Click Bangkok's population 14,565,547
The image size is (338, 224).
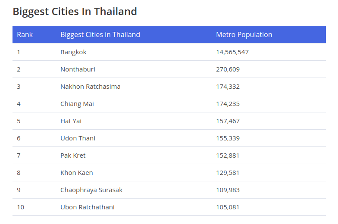(232, 52)
